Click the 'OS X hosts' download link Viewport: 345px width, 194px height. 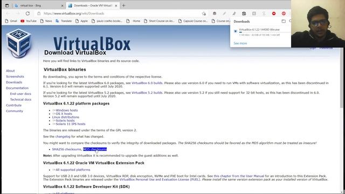(64, 114)
